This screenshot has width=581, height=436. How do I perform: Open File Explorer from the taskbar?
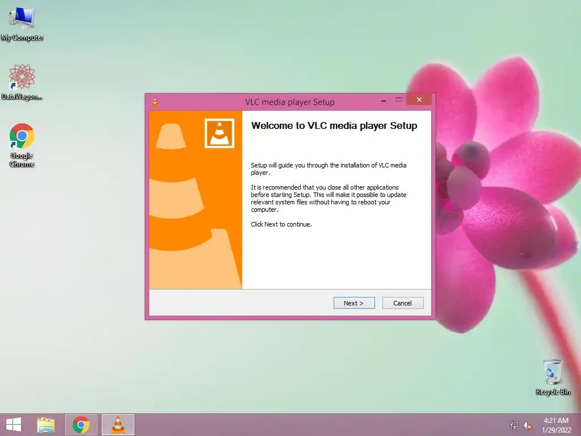46,425
